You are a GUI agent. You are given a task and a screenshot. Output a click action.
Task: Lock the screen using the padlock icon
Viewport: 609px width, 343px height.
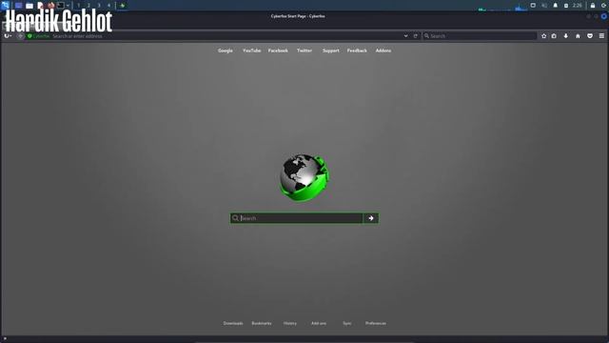point(593,6)
